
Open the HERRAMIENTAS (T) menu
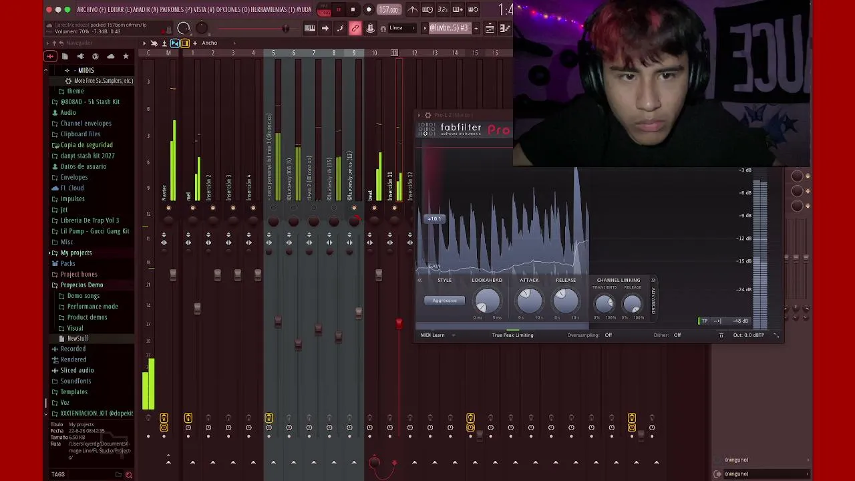[x=273, y=9]
